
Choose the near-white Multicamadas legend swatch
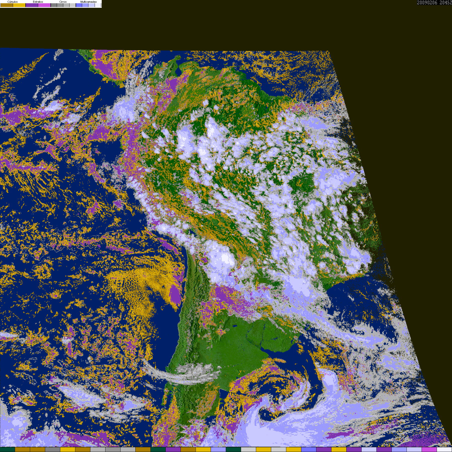[x=98, y=5]
